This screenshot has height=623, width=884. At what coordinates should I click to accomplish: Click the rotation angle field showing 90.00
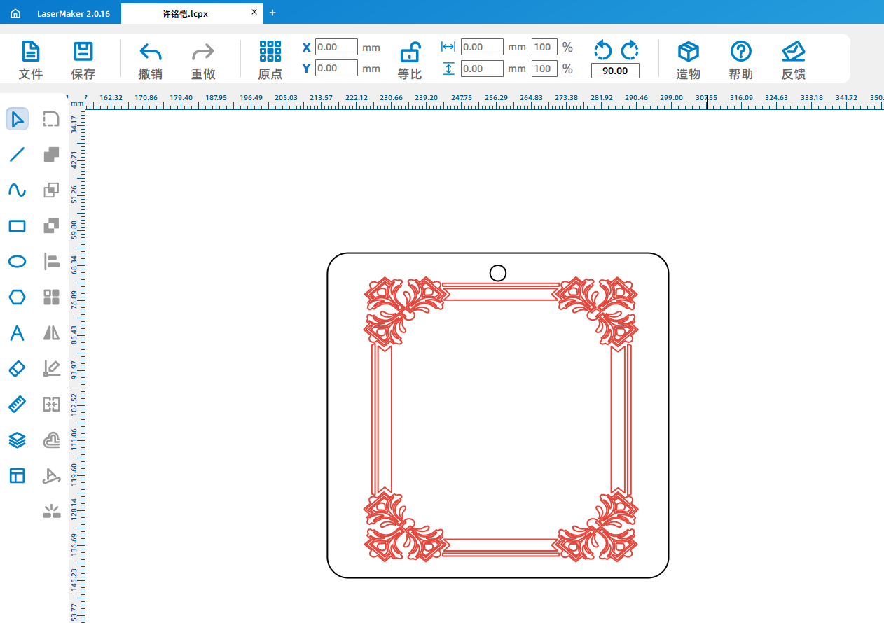pos(615,71)
